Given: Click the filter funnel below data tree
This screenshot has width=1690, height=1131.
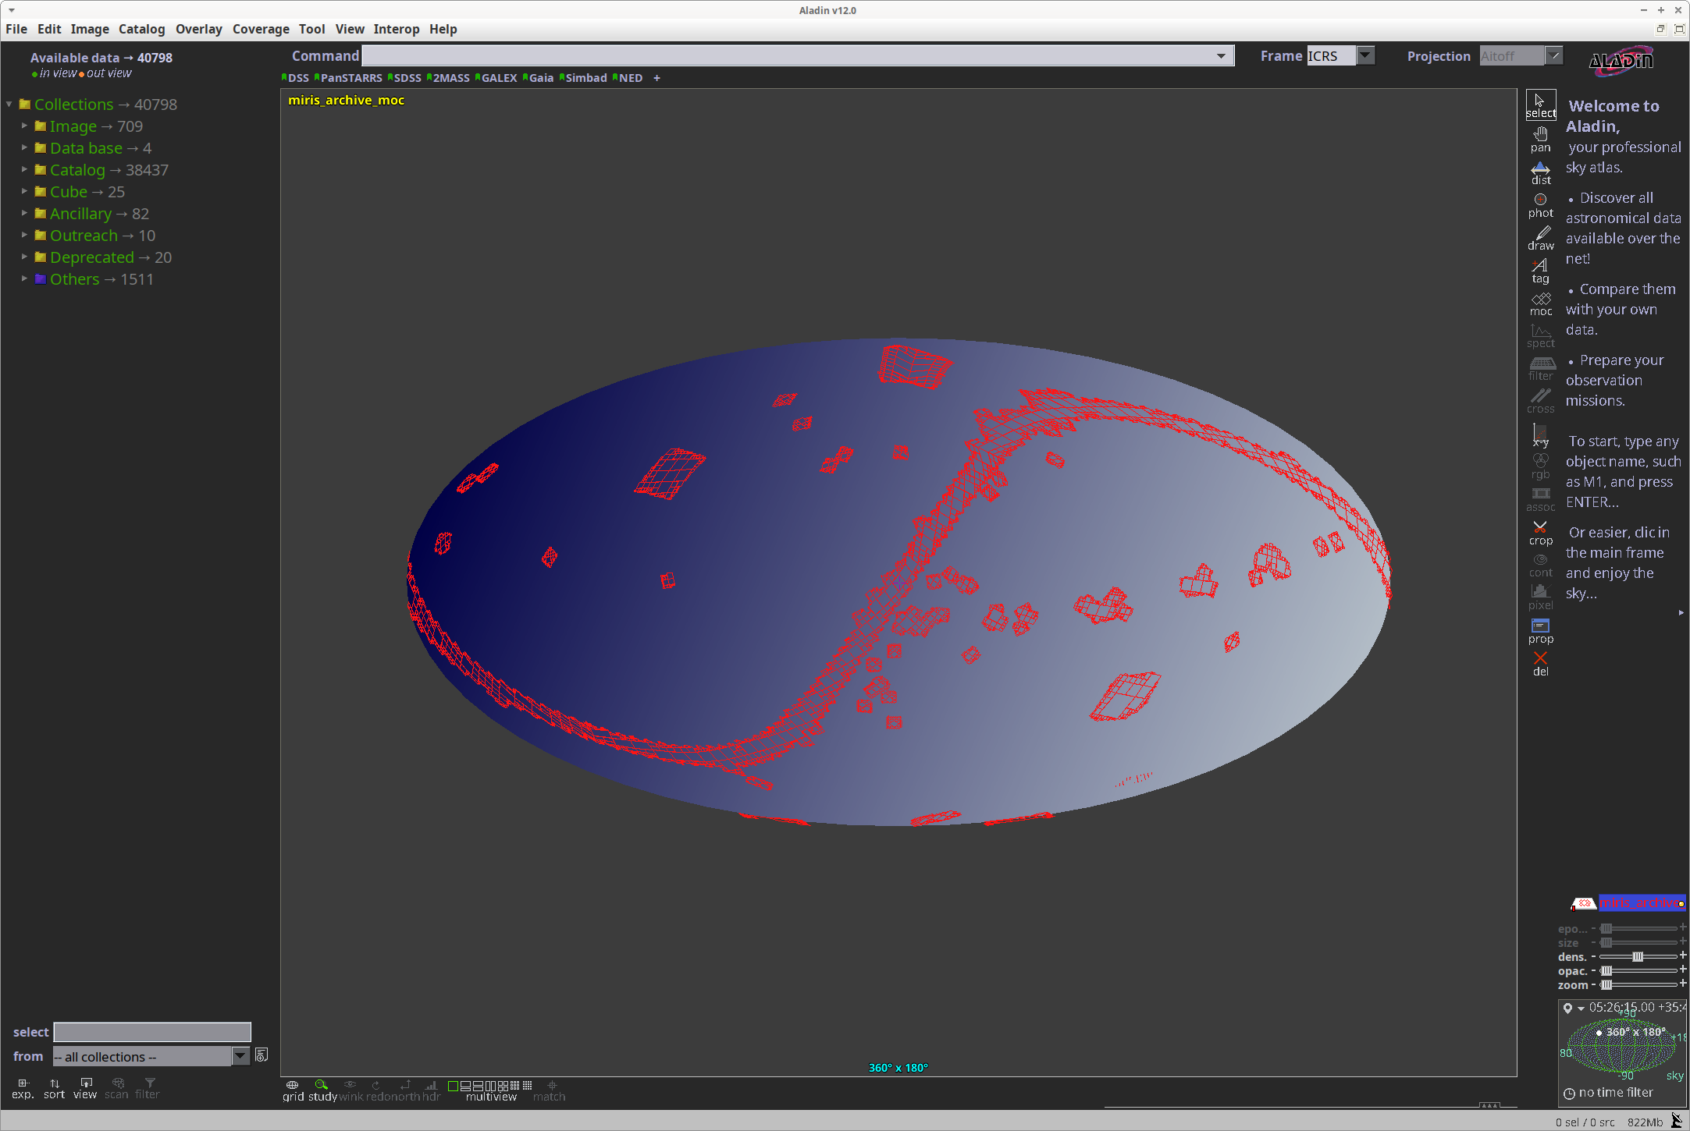Looking at the screenshot, I should point(148,1088).
